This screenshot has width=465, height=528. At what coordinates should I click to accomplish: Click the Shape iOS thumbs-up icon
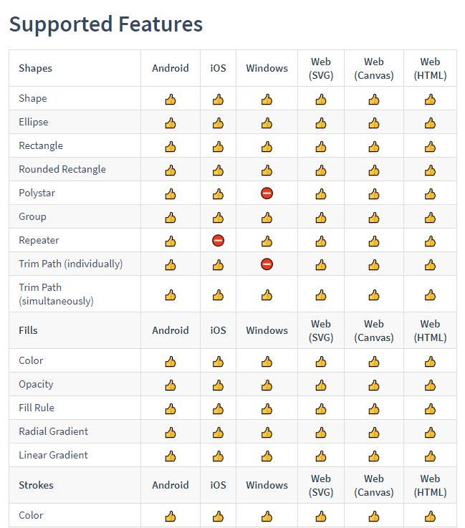(x=219, y=100)
